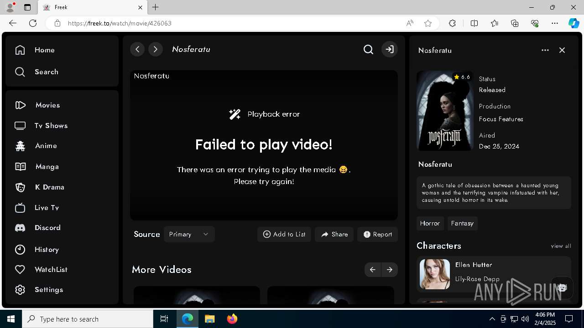This screenshot has height=328, width=584.
Task: Open the three-dots menu in the Nosferatu panel
Action: click(545, 50)
